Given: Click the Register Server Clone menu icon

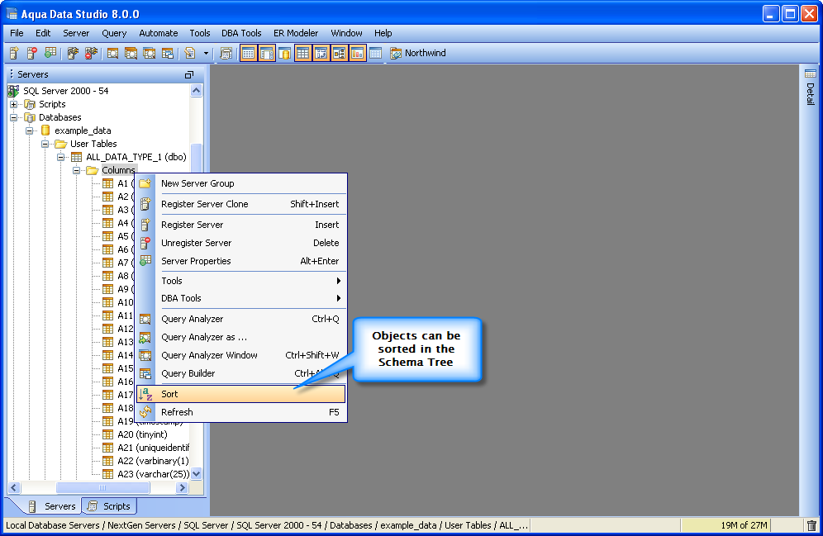Looking at the screenshot, I should point(145,204).
